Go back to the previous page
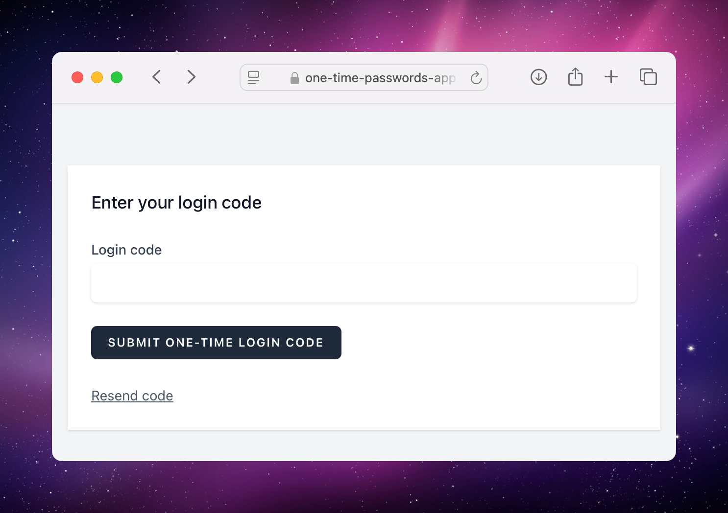Image resolution: width=728 pixels, height=513 pixels. point(157,77)
